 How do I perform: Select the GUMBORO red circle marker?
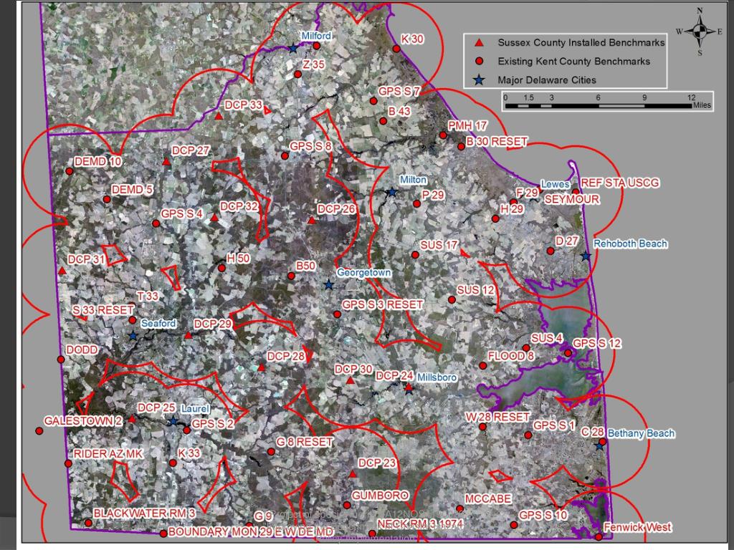346,505
